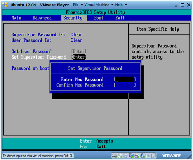Minimize the VMware Player window

pos(176,5)
